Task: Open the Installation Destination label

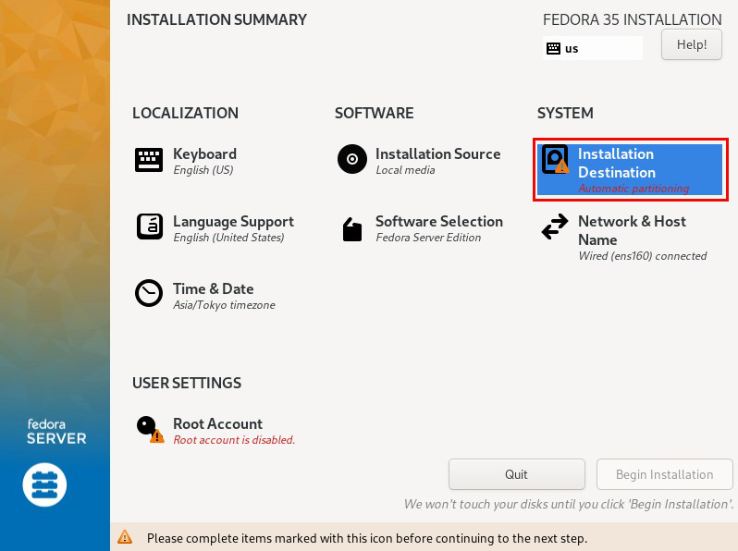Action: click(617, 164)
